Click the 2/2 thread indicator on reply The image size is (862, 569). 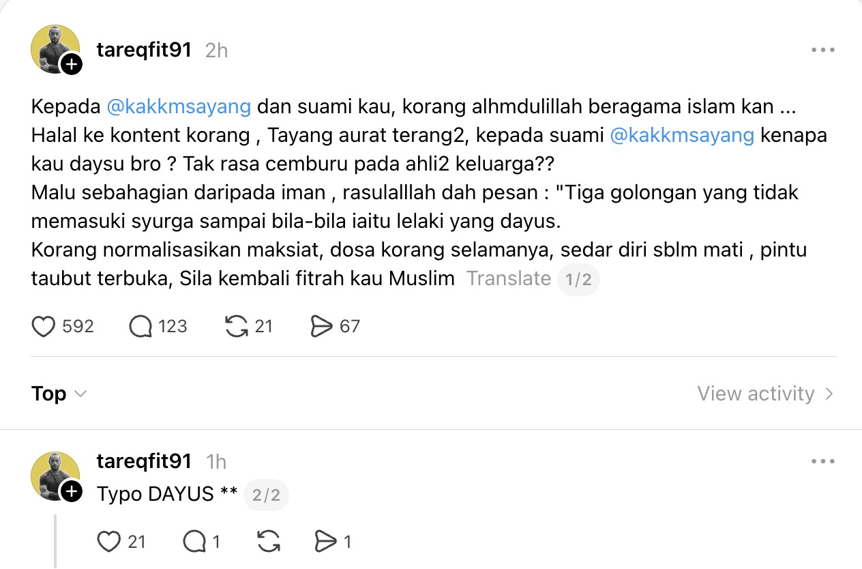pyautogui.click(x=266, y=495)
